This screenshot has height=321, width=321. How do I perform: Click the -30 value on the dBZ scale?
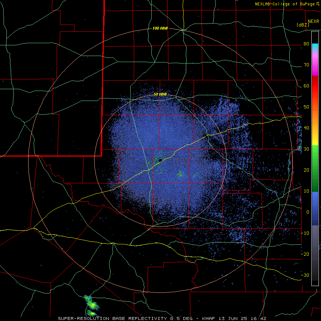[x=305, y=275]
